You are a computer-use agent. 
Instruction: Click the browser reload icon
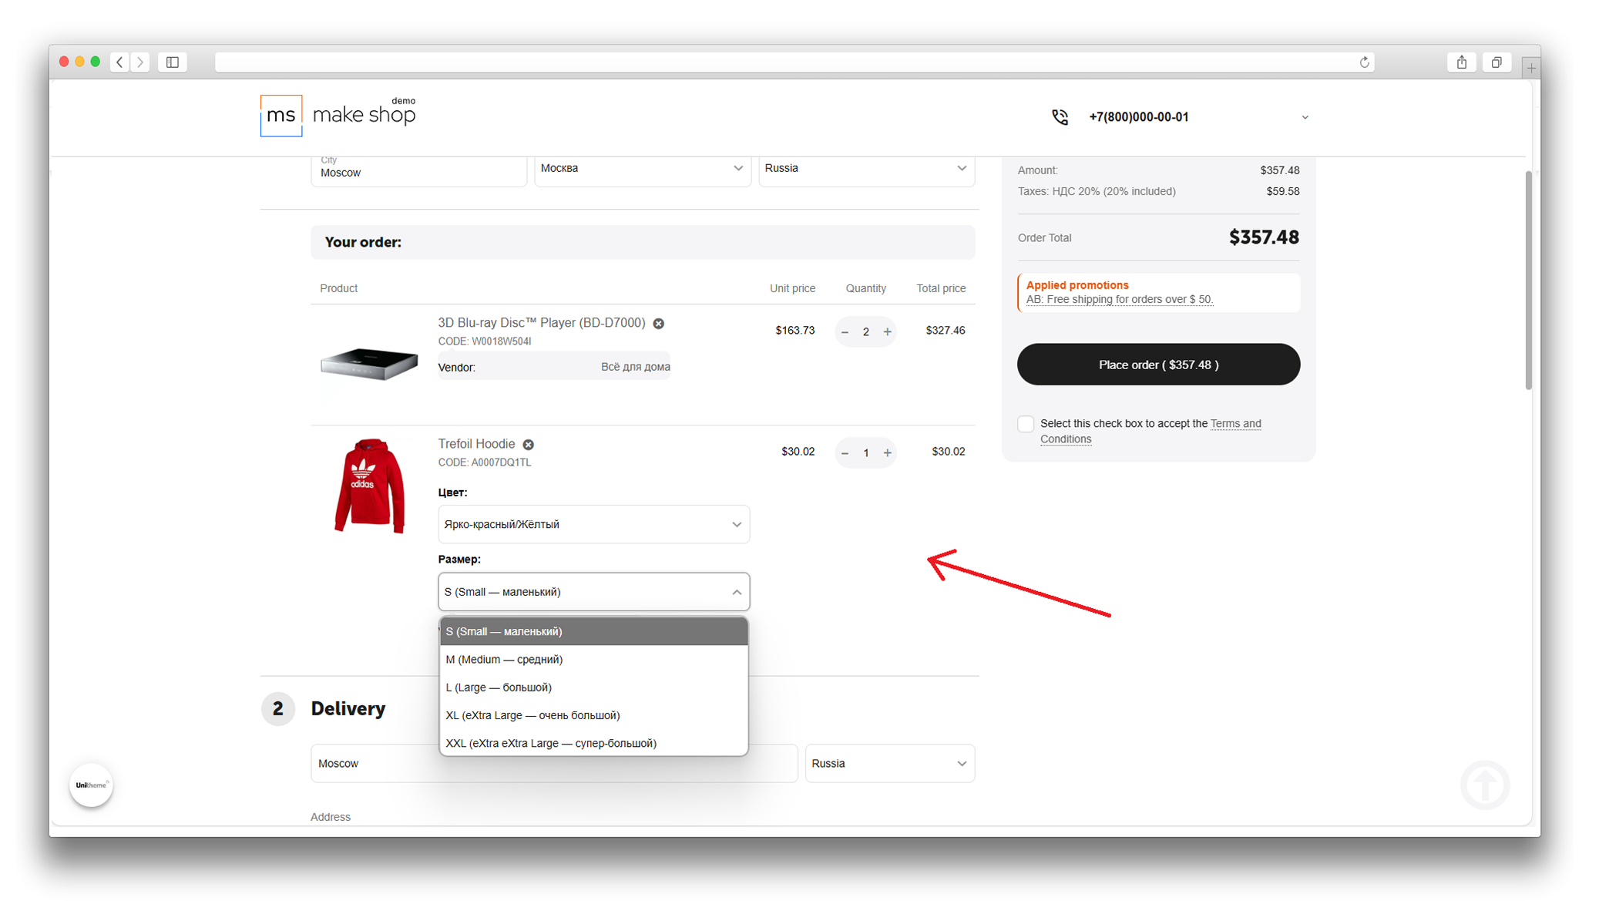pos(1364,62)
